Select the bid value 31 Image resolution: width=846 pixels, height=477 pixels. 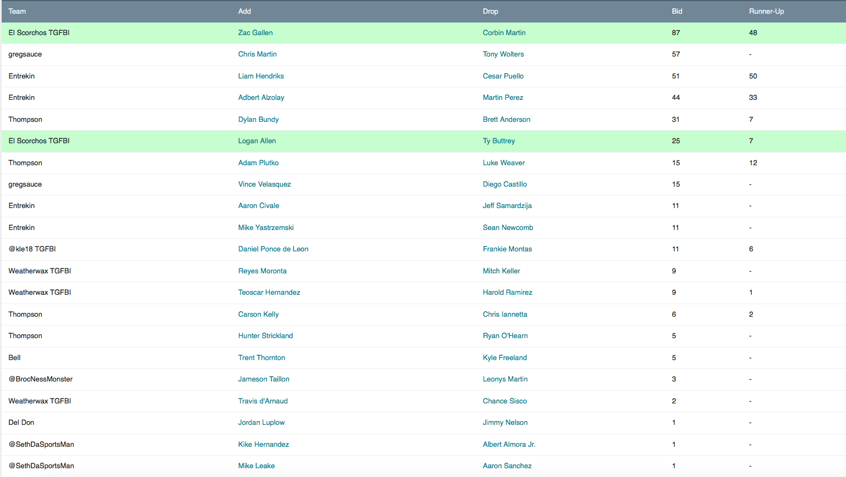pyautogui.click(x=676, y=120)
